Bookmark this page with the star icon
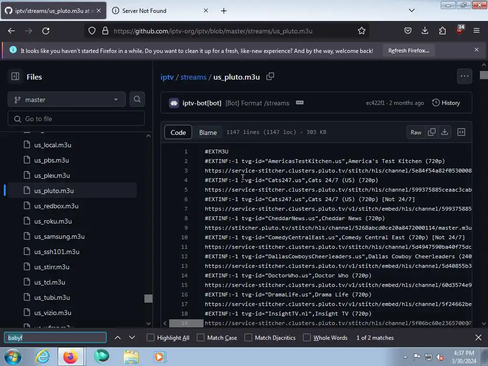The height and width of the screenshot is (366, 488). [361, 31]
